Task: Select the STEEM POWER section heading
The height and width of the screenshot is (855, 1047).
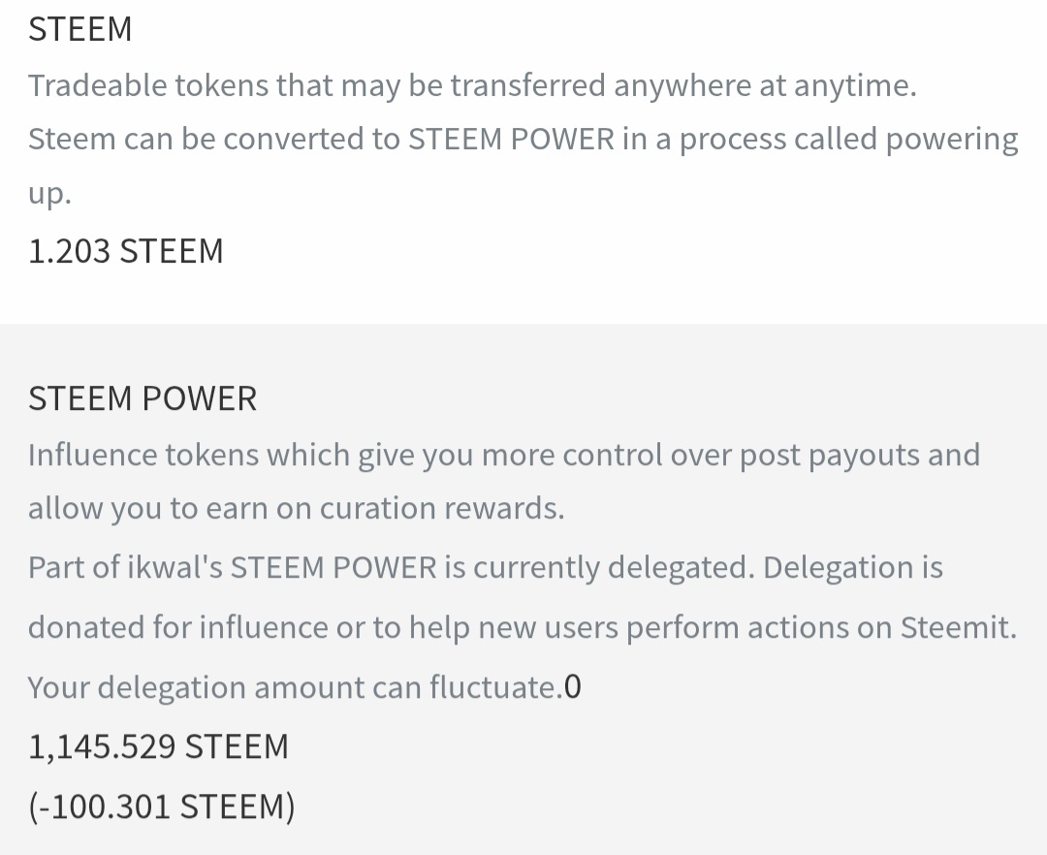Action: click(x=143, y=398)
